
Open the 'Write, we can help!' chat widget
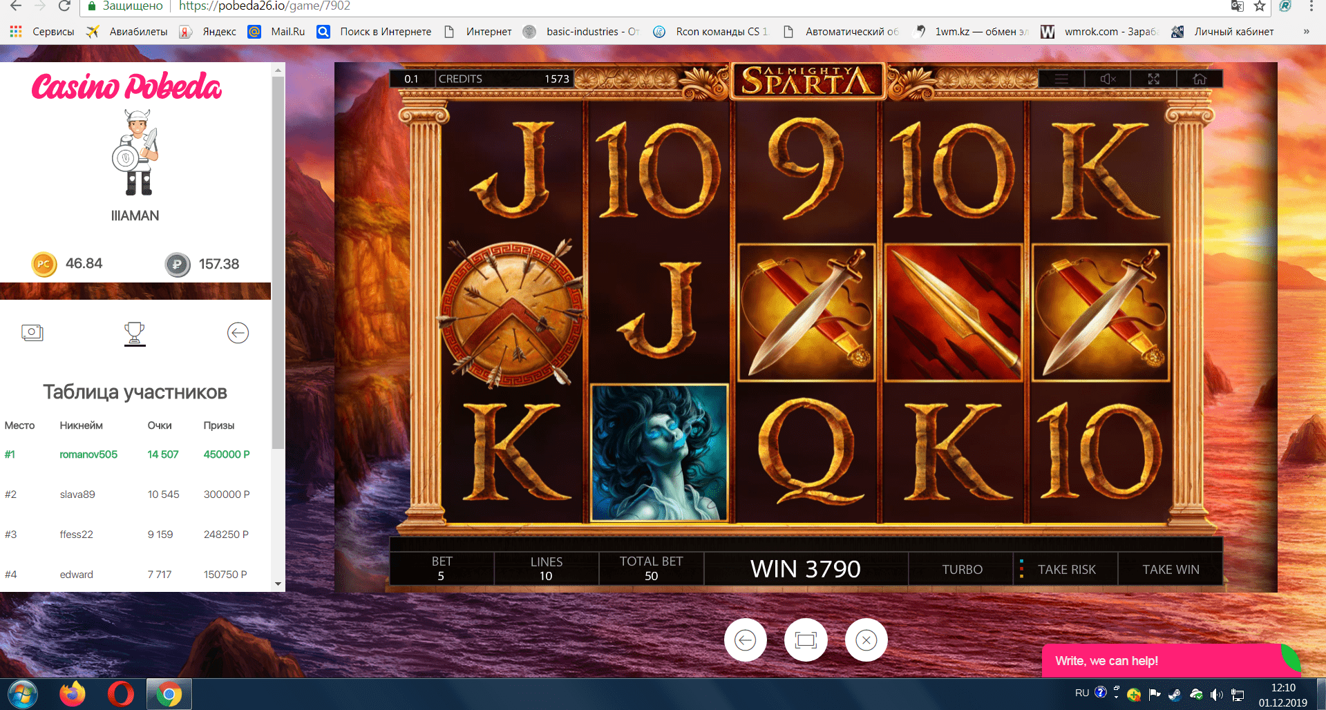(1171, 660)
